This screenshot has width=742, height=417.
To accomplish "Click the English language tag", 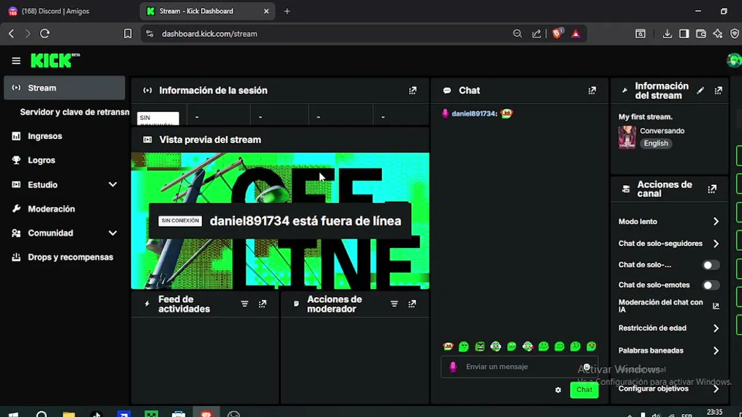I will click(x=656, y=143).
